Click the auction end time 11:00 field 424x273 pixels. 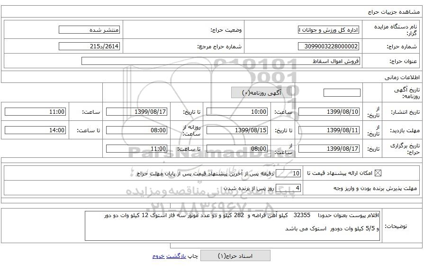[x=136, y=148]
